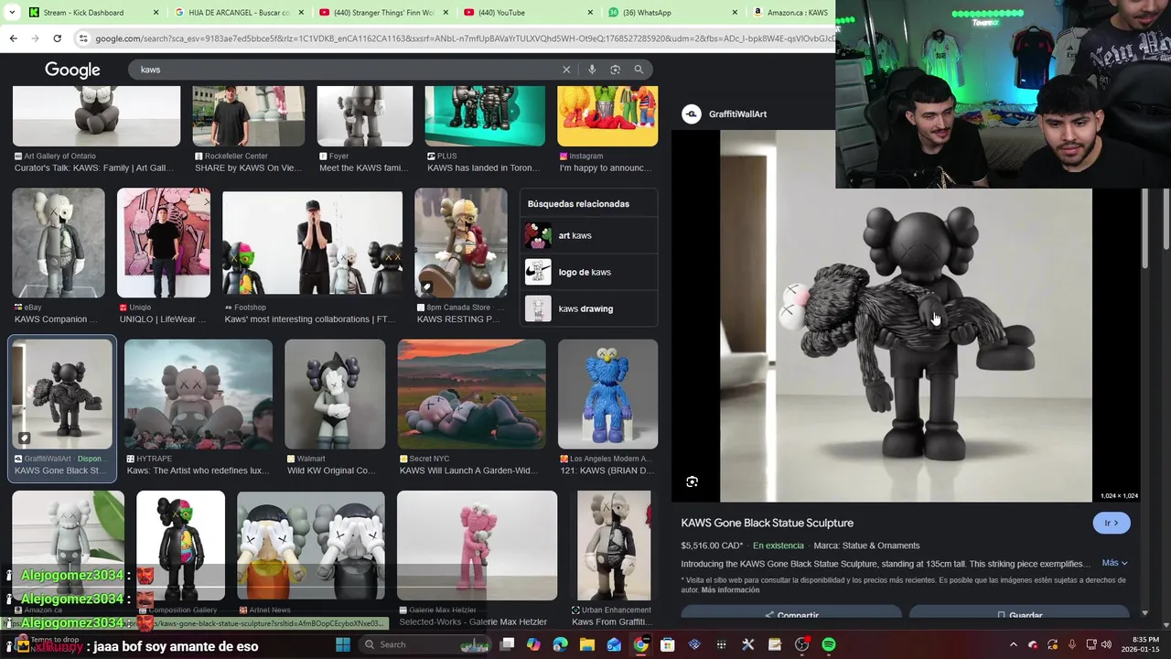Click the volume icon in the system tray
1171x659 pixels.
[1107, 644]
